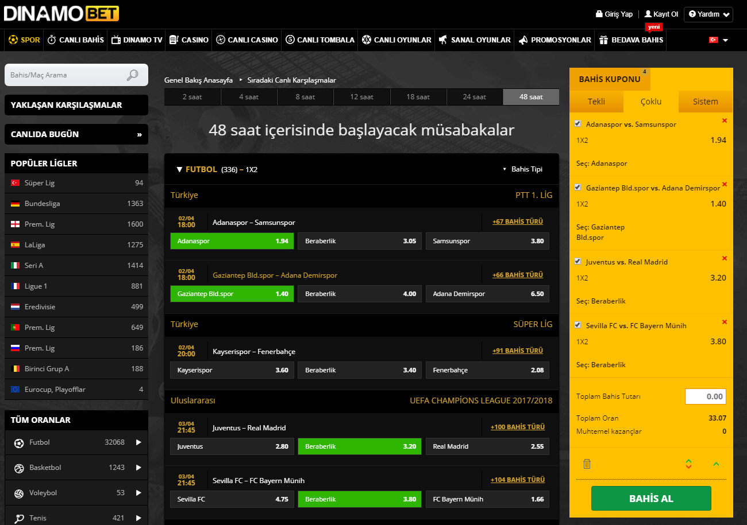Open Yardım dropdown
The height and width of the screenshot is (525, 747).
point(708,14)
